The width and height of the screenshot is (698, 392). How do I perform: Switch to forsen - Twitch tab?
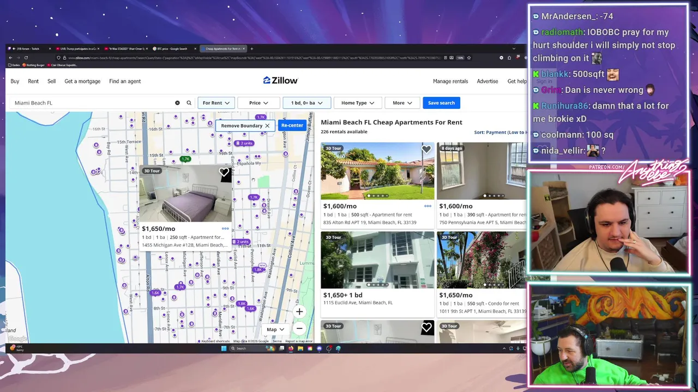(28, 48)
